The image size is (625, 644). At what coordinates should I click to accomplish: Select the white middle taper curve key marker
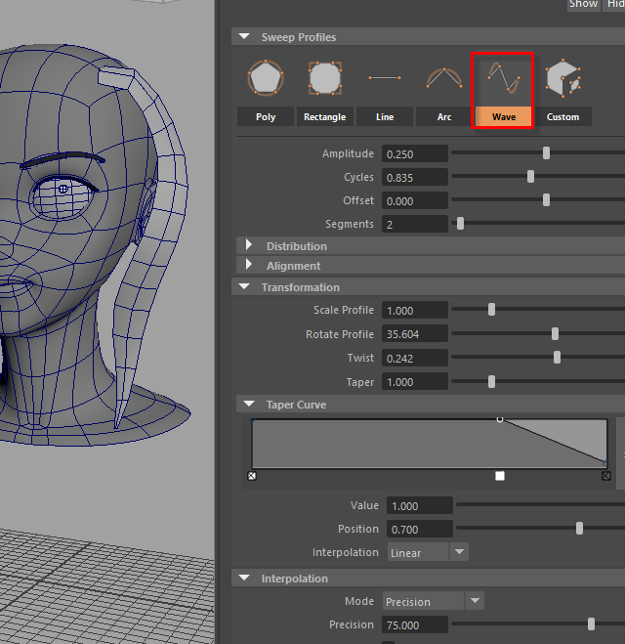click(x=500, y=476)
